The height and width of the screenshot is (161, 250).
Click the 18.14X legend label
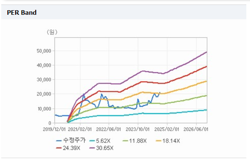point(171,141)
